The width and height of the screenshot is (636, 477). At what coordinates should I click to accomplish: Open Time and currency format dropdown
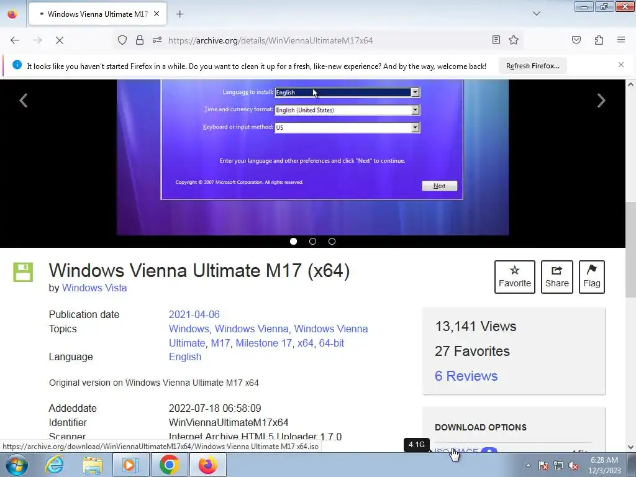(347, 110)
